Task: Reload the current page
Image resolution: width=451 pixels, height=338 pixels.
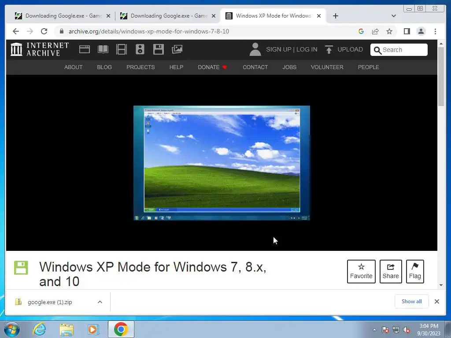Action: 44,31
